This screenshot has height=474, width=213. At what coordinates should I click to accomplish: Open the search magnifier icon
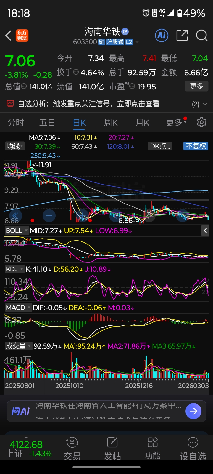coord(202,35)
